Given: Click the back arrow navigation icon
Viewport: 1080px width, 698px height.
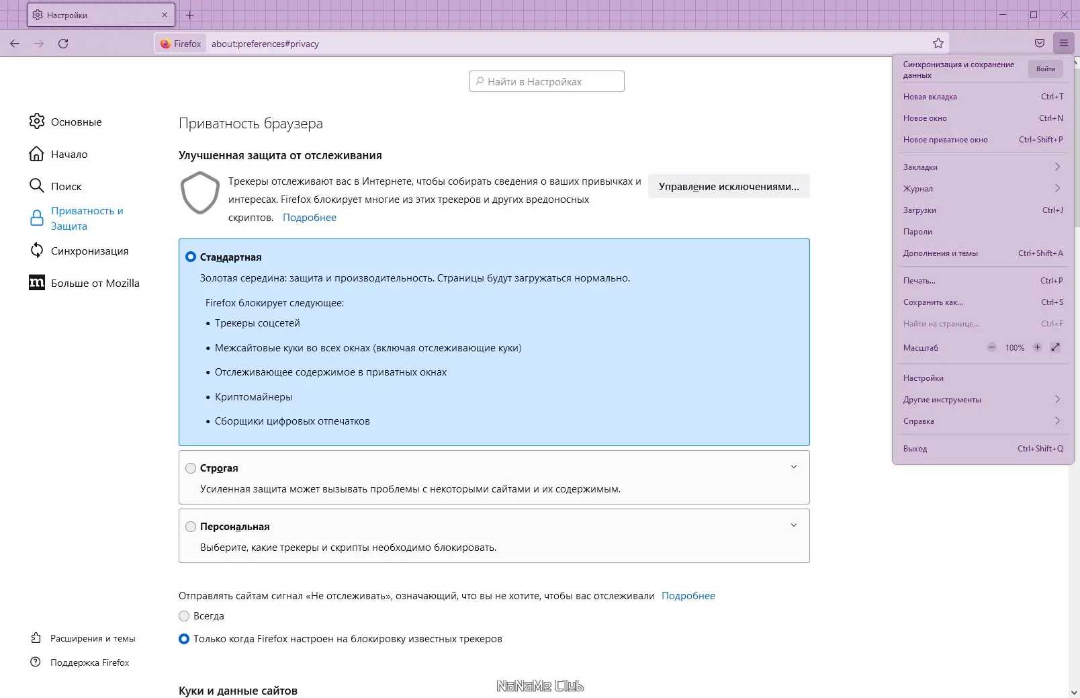Looking at the screenshot, I should pyautogui.click(x=15, y=44).
